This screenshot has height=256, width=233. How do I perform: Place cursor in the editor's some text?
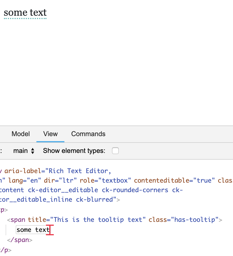pos(25,13)
